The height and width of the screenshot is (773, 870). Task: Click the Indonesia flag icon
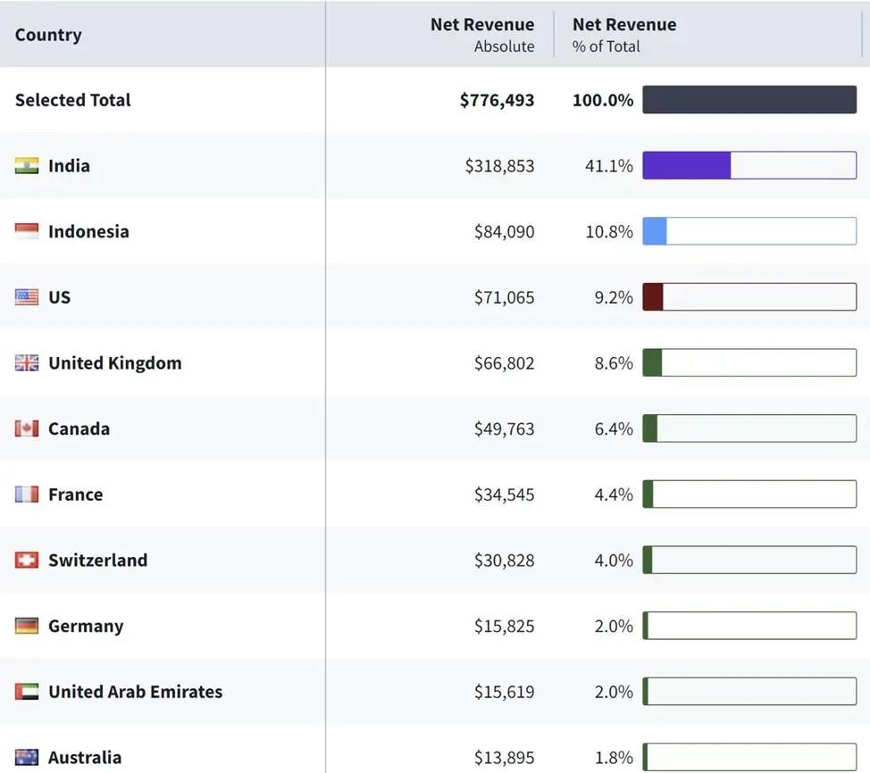pyautogui.click(x=27, y=232)
